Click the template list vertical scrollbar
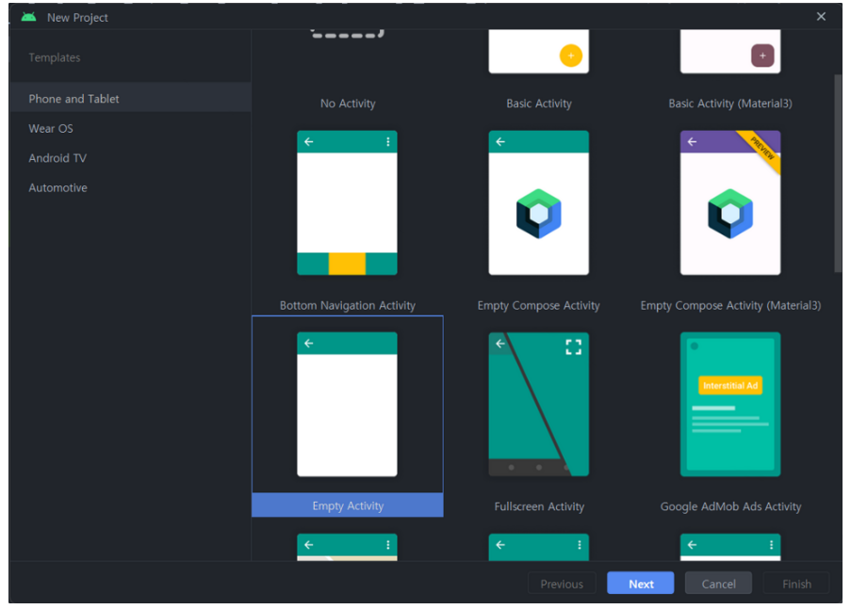 point(838,173)
